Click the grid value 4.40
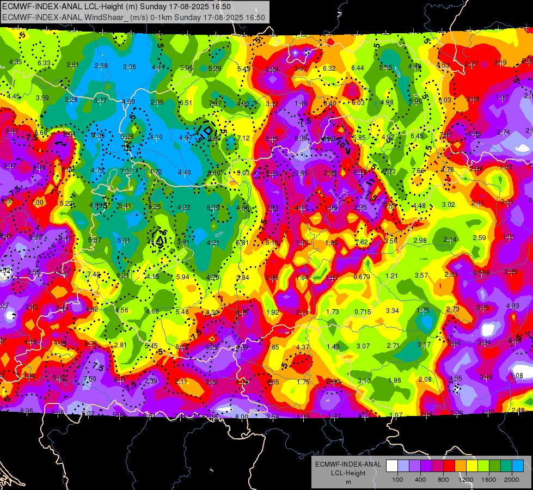Screen dimensions: 533x490 184,173
